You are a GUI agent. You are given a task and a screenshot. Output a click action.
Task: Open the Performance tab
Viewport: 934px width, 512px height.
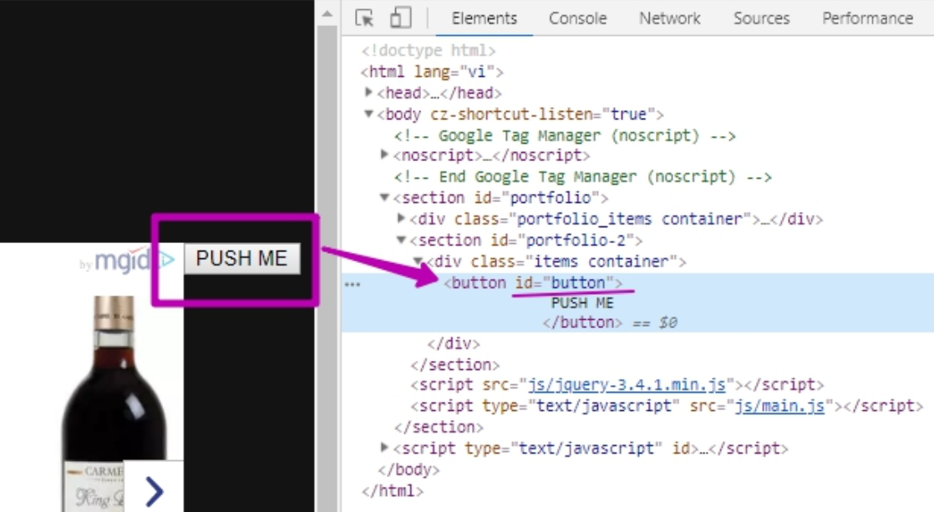tap(867, 18)
